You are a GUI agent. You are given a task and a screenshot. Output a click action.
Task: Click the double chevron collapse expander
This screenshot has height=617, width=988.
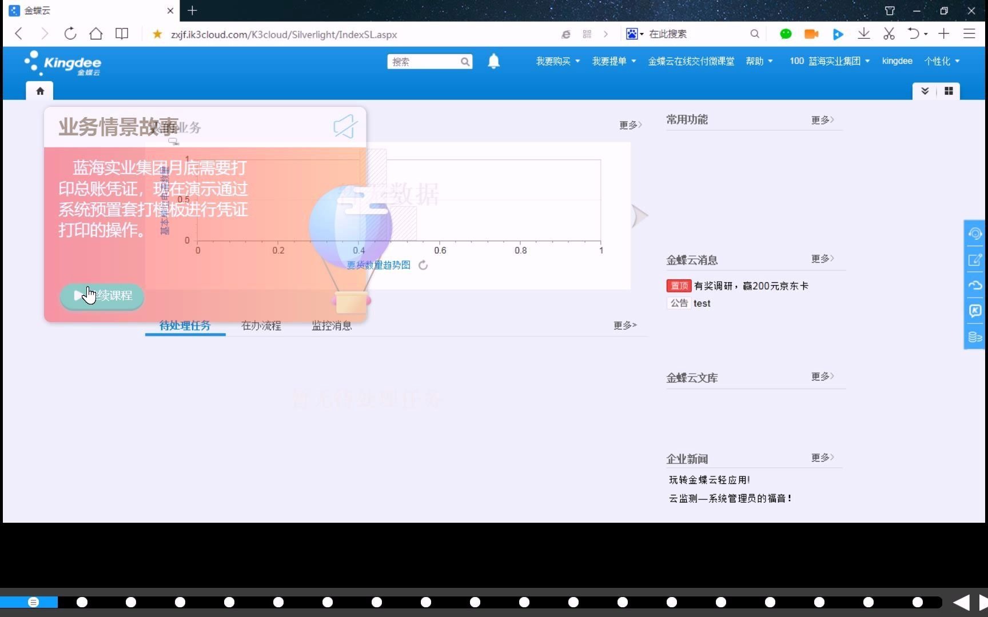click(x=925, y=91)
